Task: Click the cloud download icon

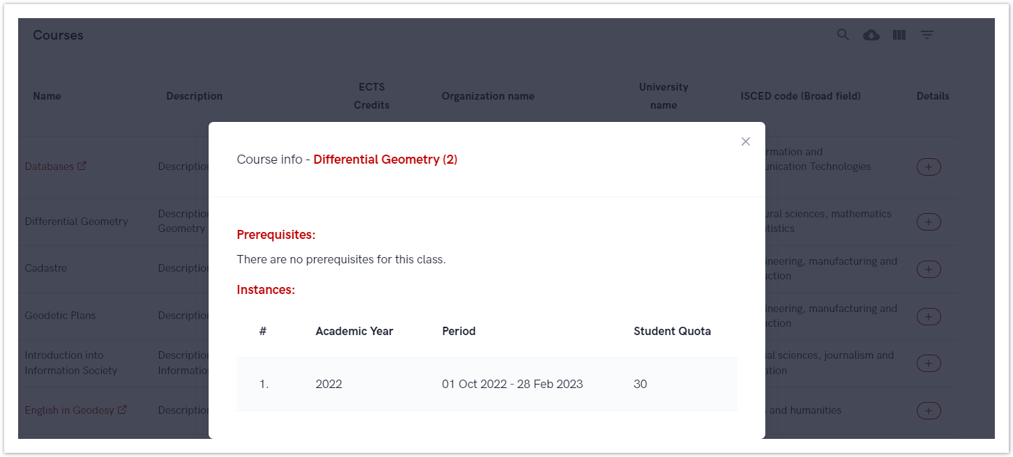Action: (871, 35)
